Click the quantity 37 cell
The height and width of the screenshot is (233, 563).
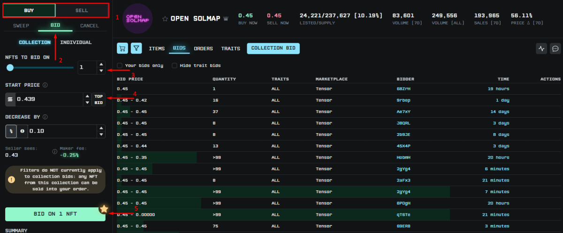[215, 111]
